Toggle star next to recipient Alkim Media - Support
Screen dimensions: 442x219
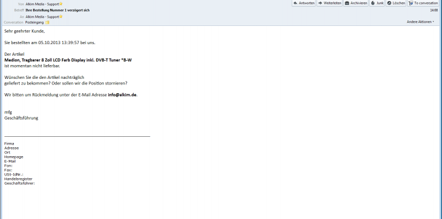tap(61, 17)
